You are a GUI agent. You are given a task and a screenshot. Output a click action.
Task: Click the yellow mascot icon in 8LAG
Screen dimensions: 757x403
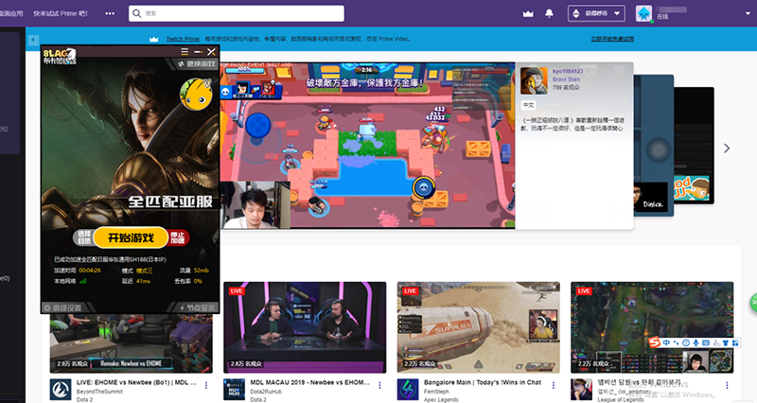click(196, 94)
